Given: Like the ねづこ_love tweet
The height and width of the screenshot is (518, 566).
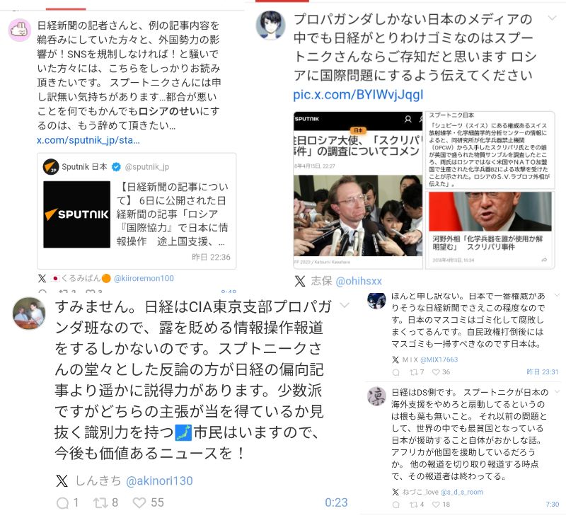Looking at the screenshot, I should [x=436, y=505].
